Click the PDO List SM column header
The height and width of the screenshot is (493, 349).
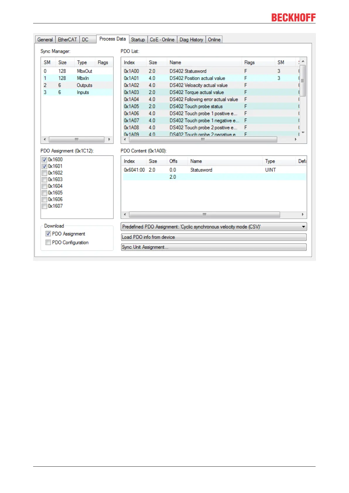tap(285, 62)
